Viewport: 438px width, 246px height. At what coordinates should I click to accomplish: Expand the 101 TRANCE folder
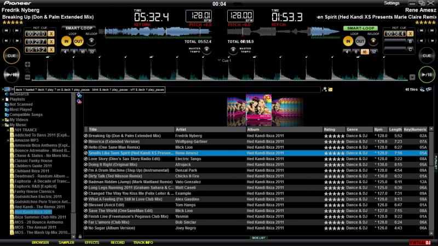pos(8,130)
